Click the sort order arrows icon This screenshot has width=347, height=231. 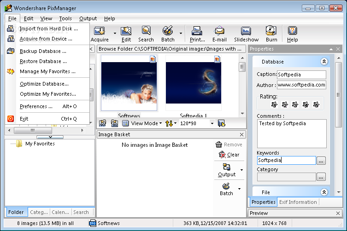click(x=169, y=123)
